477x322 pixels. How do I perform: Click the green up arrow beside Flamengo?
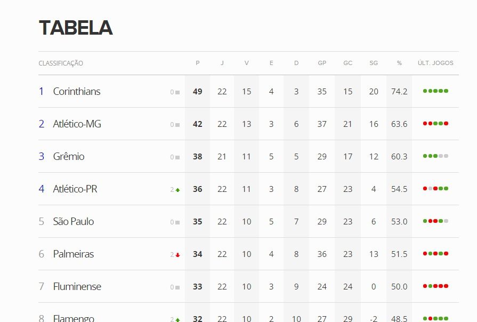click(x=177, y=319)
